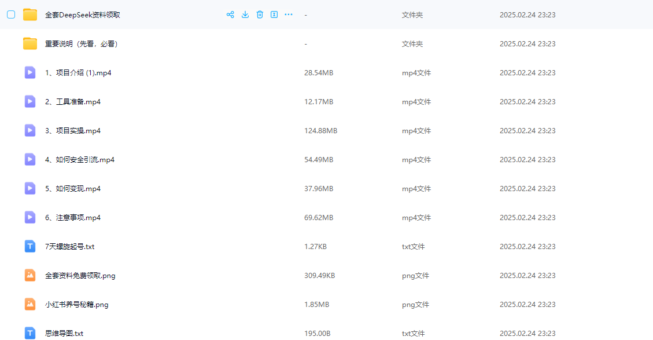
Task: Click the type cell of 小红书养号秘籍.png
Action: pyautogui.click(x=415, y=305)
